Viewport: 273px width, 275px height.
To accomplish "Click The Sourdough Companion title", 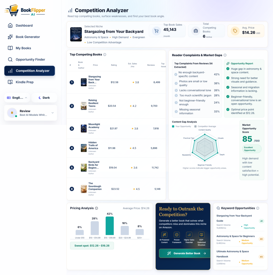I will pos(95,186).
